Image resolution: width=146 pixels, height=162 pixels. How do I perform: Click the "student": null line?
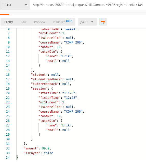tap(46, 75)
